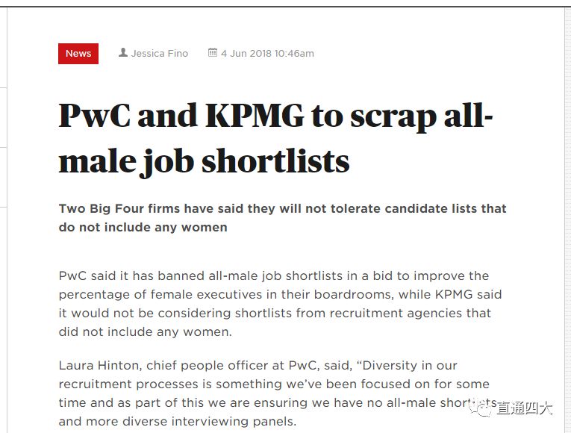Click the subheading line 'do not include any women'
571x433 pixels.
tap(143, 227)
